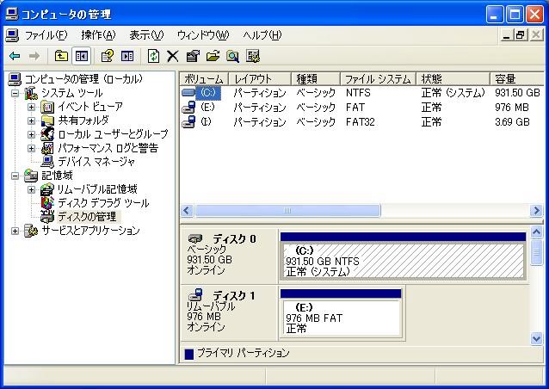The image size is (549, 389).
Task: Click the ディスク 0 drive icon
Action: tap(195, 238)
